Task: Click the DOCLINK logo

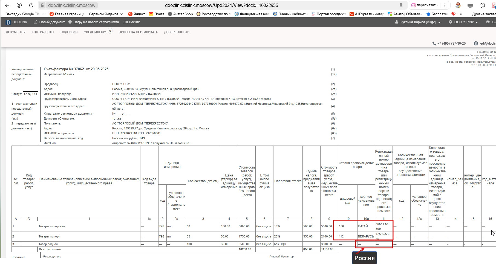Action: (16, 22)
